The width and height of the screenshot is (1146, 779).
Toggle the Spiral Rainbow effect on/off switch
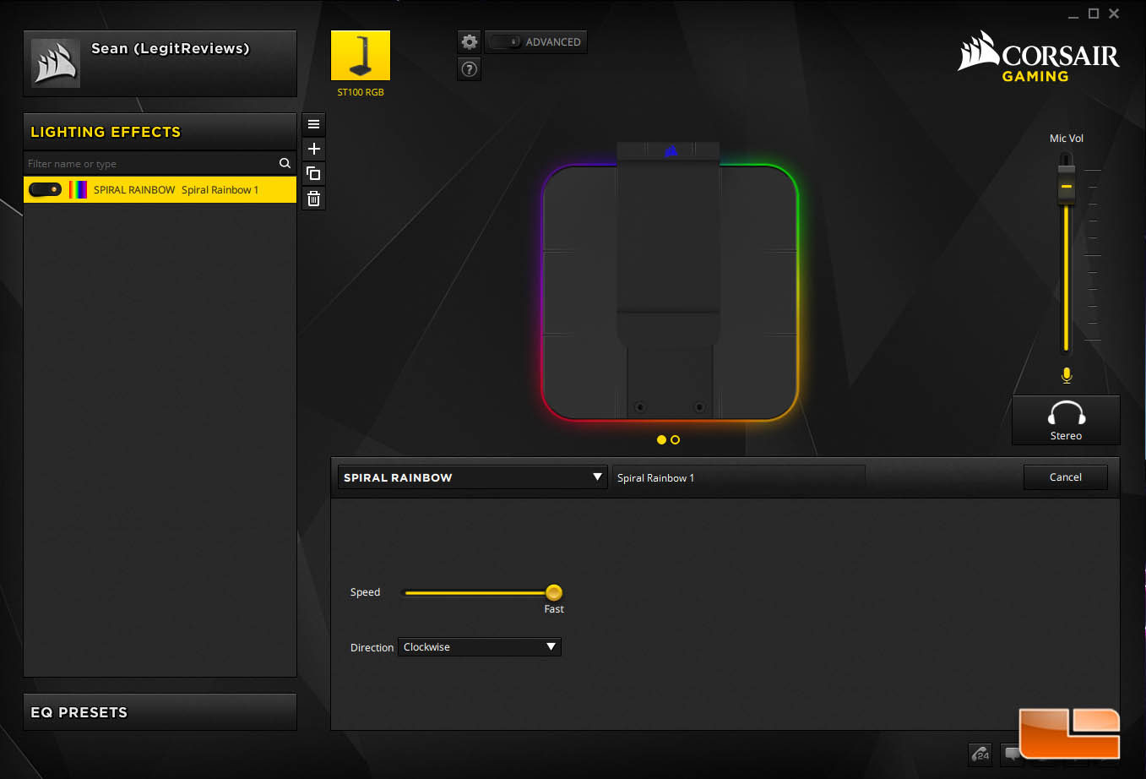[45, 189]
